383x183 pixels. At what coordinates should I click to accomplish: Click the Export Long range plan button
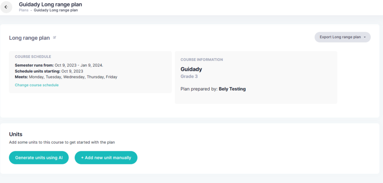343,37
